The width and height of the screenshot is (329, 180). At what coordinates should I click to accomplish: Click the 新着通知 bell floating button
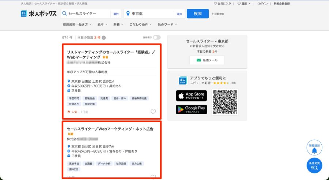tap(314, 148)
